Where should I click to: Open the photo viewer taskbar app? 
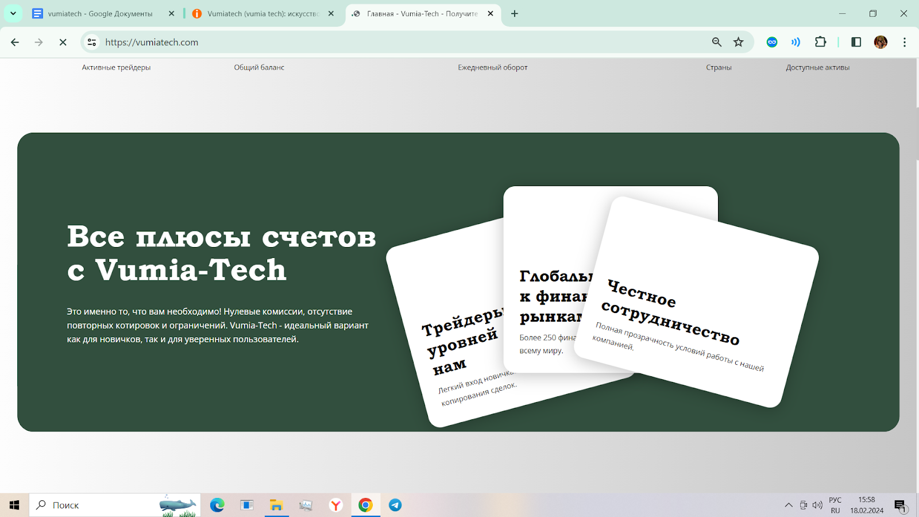(x=306, y=505)
